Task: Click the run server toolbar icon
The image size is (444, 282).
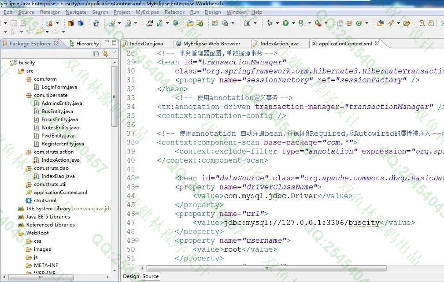Action: point(159,23)
